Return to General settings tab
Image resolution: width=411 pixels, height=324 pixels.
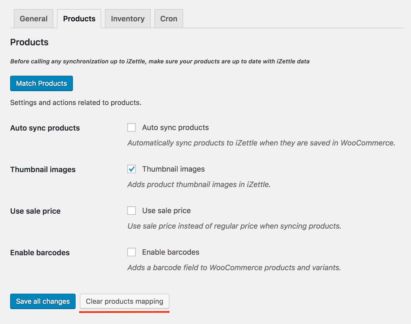click(x=33, y=18)
